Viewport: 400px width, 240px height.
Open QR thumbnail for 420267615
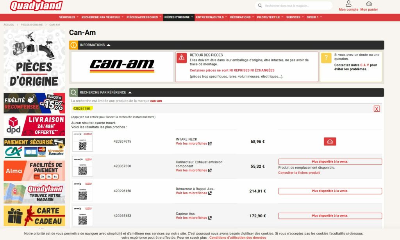(83, 141)
